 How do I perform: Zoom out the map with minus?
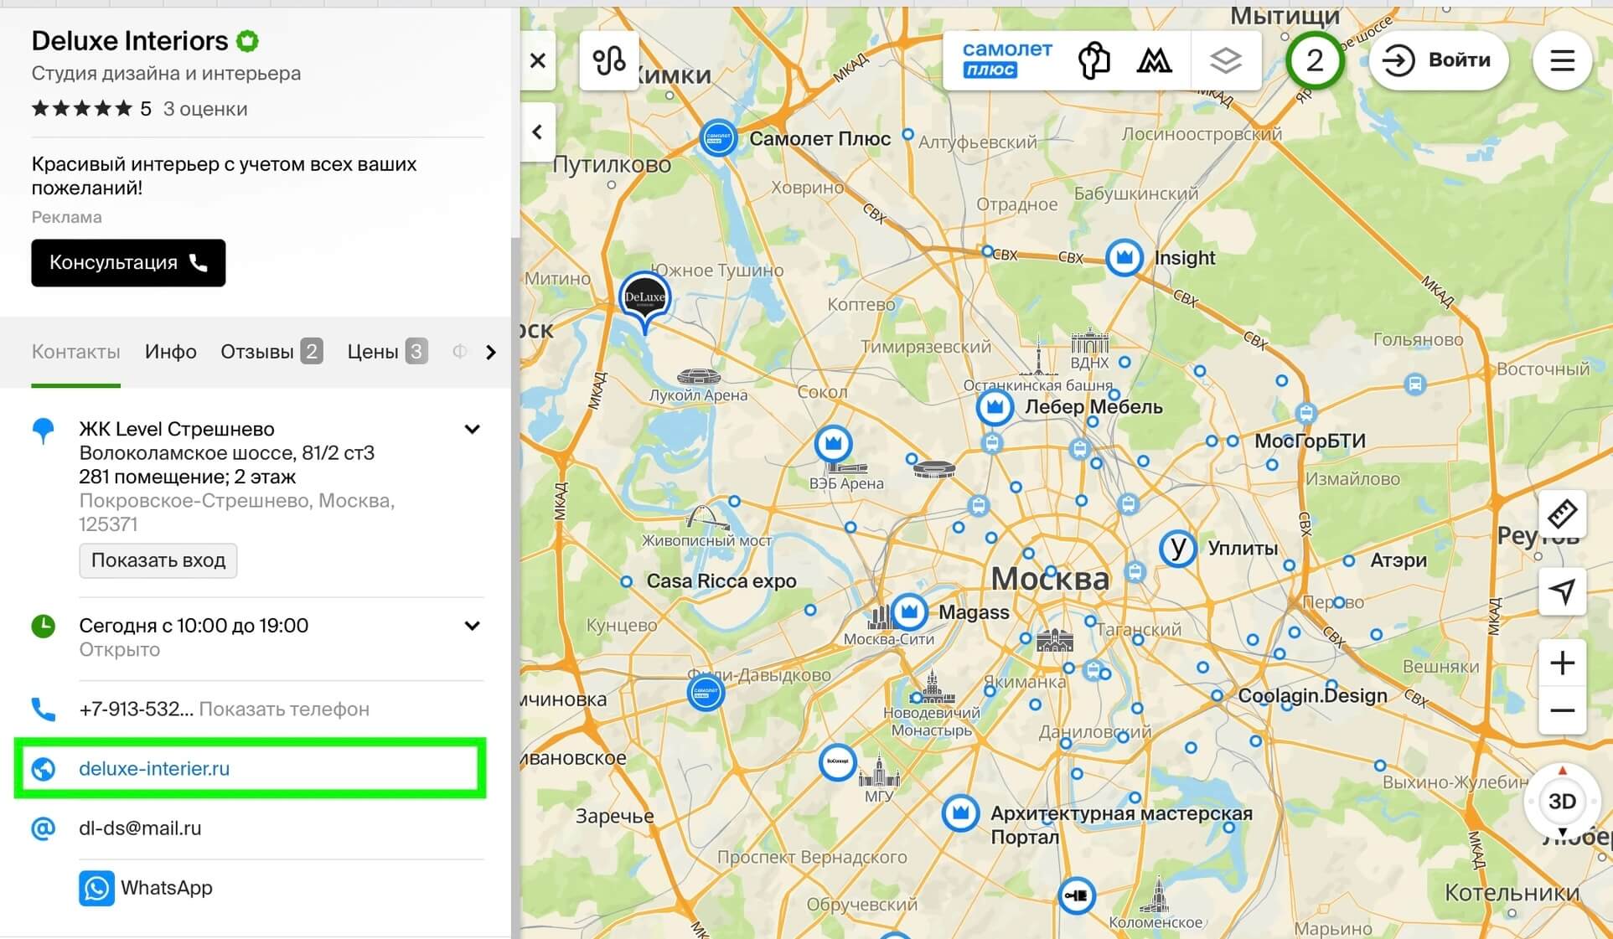coord(1562,710)
